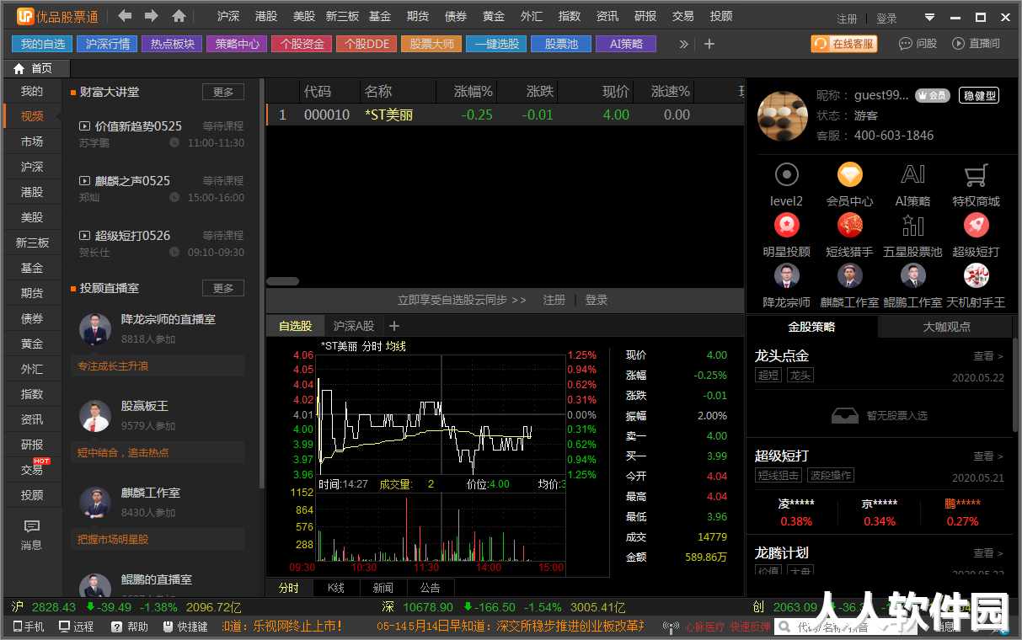This screenshot has width=1022, height=640.
Task: Open course 价值新趋势0525
Action: [x=138, y=126]
